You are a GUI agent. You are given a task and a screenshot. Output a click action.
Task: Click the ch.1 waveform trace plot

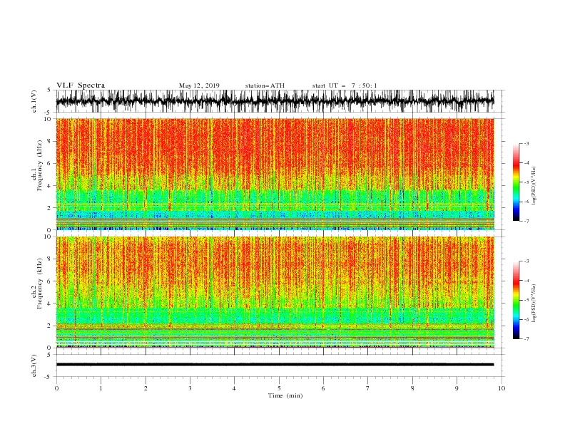[275, 101]
